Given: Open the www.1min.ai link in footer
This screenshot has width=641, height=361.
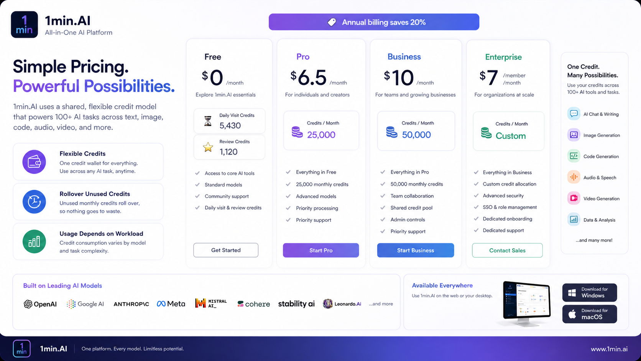Looking at the screenshot, I should point(609,349).
